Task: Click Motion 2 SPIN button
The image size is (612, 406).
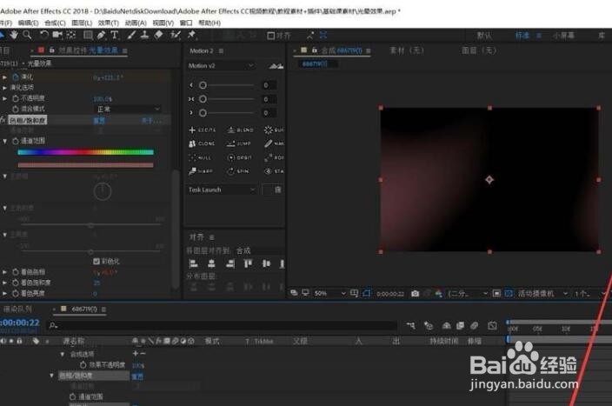Action: 238,171
